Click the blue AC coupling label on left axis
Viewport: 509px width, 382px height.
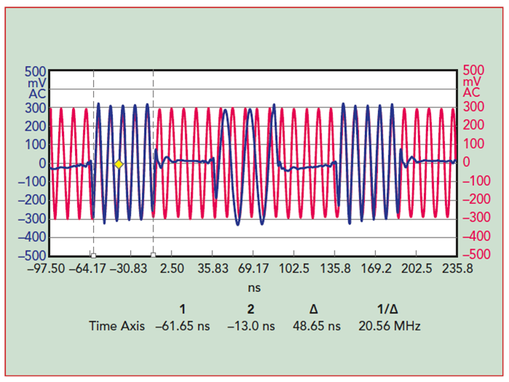(37, 93)
